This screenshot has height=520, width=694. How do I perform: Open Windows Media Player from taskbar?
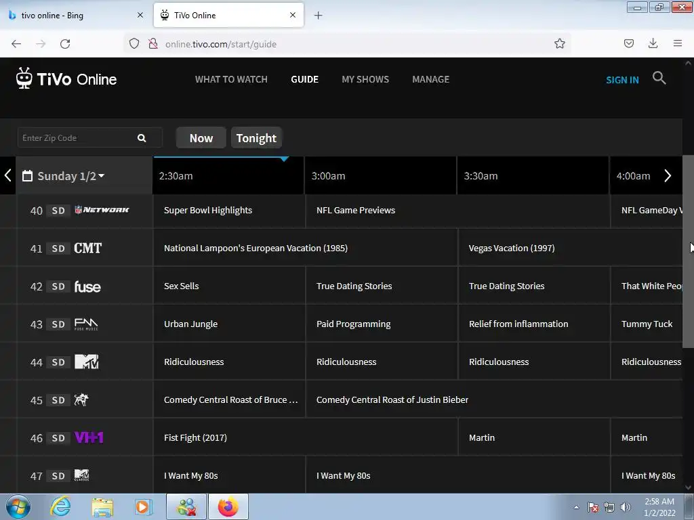click(x=143, y=506)
